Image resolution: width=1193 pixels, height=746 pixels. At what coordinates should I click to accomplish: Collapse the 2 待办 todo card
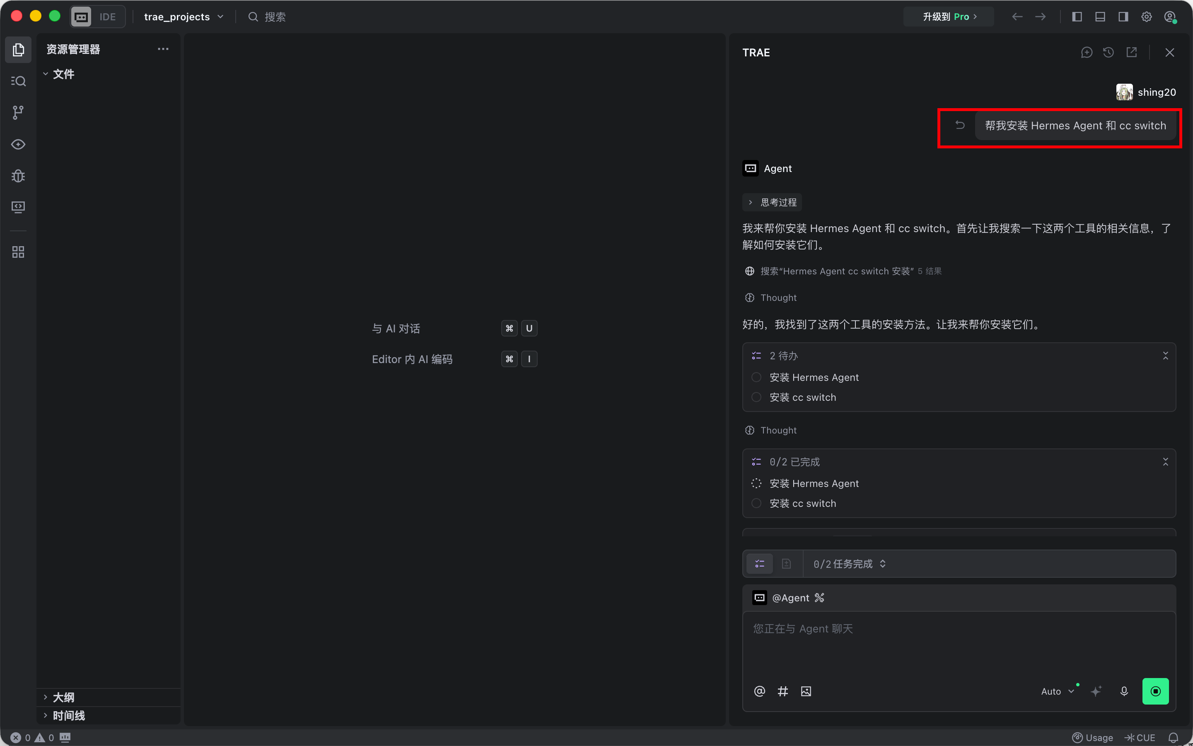pos(1165,356)
